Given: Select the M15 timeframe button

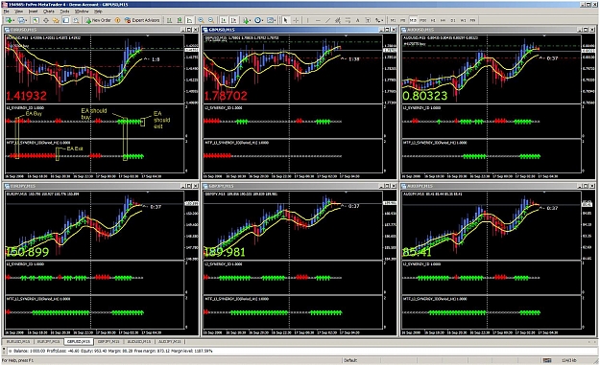Looking at the screenshot, I should pos(413,20).
